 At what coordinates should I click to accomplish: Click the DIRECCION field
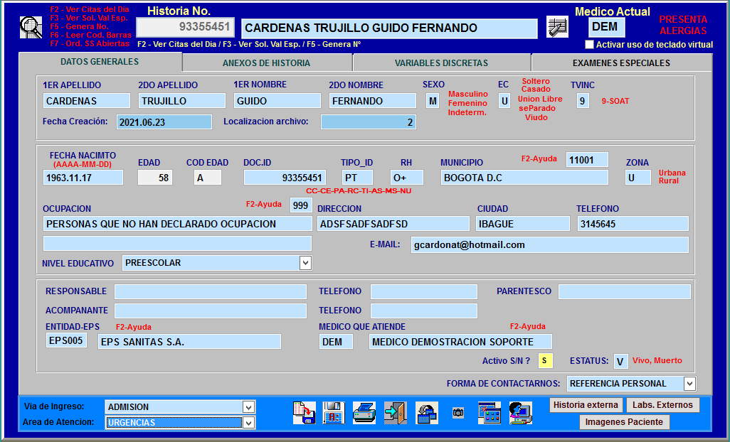coord(393,224)
